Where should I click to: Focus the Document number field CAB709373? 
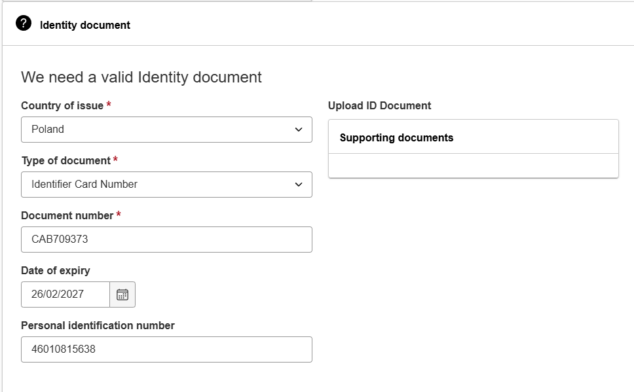[x=166, y=240]
